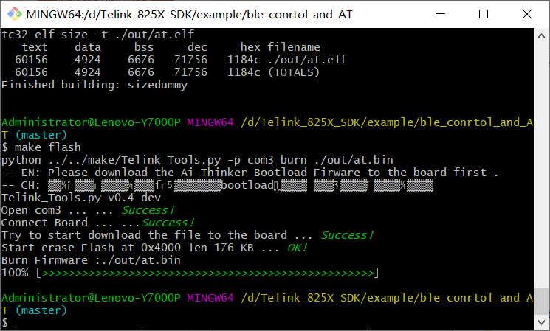The width and height of the screenshot is (550, 331).
Task: Click the 'Try to start download' line
Action: [x=188, y=235]
